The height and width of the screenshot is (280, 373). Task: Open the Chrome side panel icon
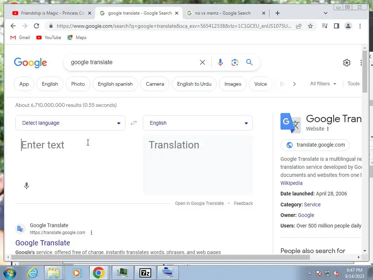click(x=336, y=26)
